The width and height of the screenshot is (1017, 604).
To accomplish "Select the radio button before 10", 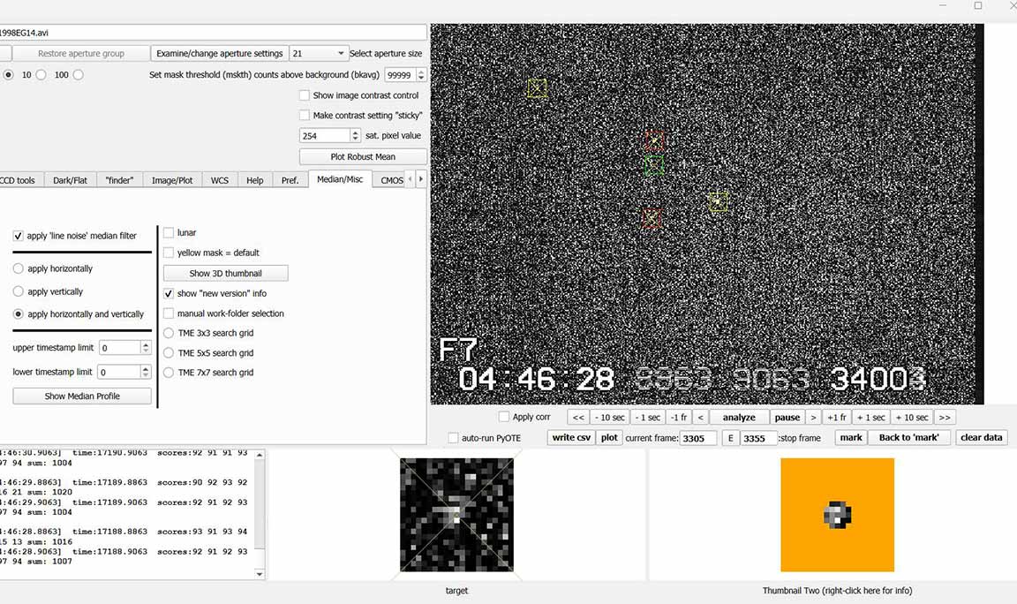I will (x=9, y=74).
